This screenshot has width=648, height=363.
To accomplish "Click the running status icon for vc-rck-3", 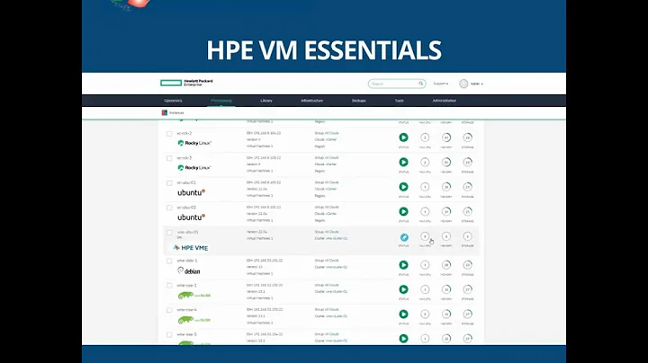I will tap(403, 162).
